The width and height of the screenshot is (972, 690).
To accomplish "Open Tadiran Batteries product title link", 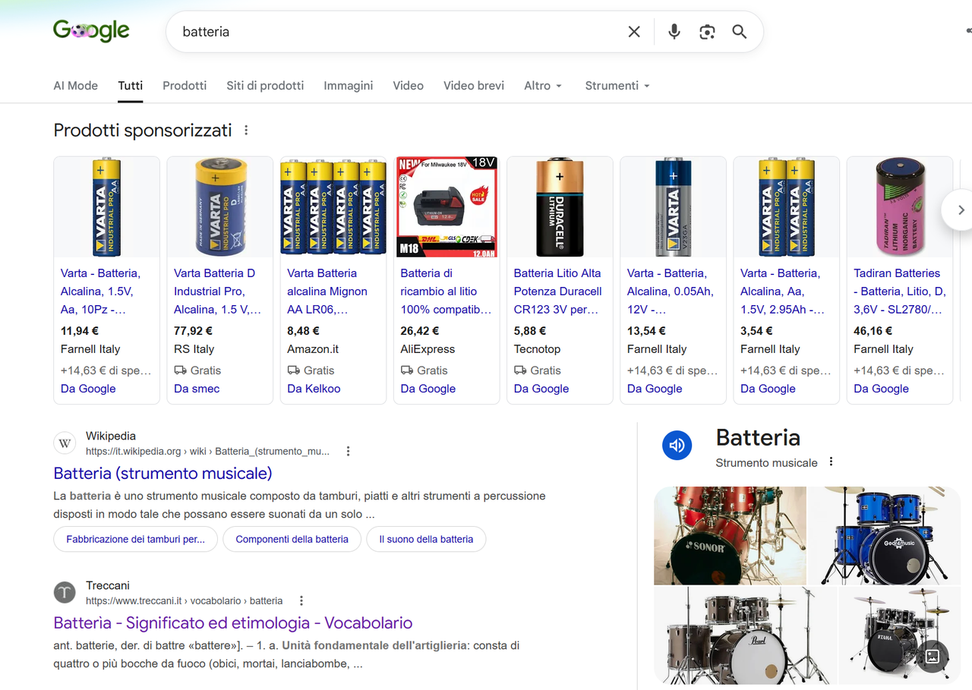I will (899, 291).
